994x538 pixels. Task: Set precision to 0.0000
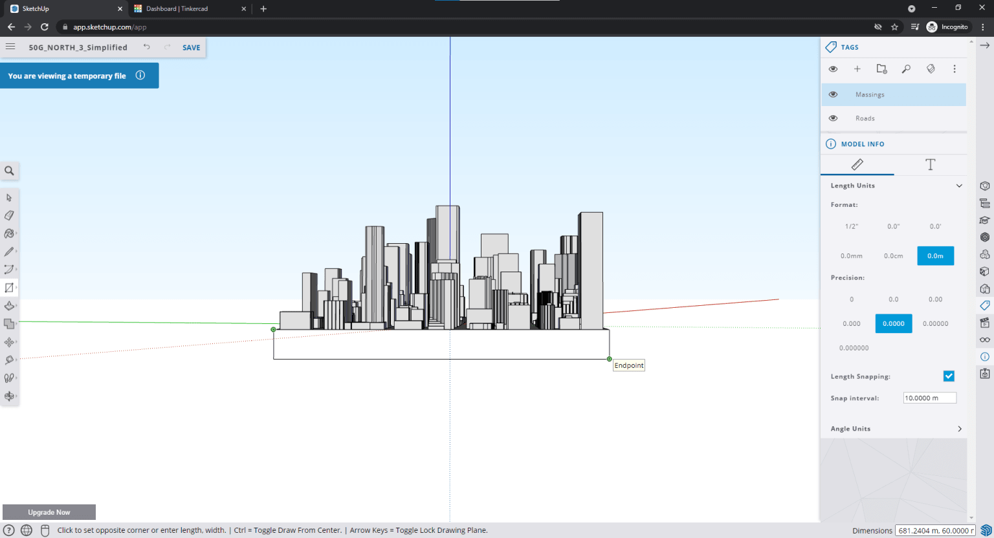click(894, 324)
